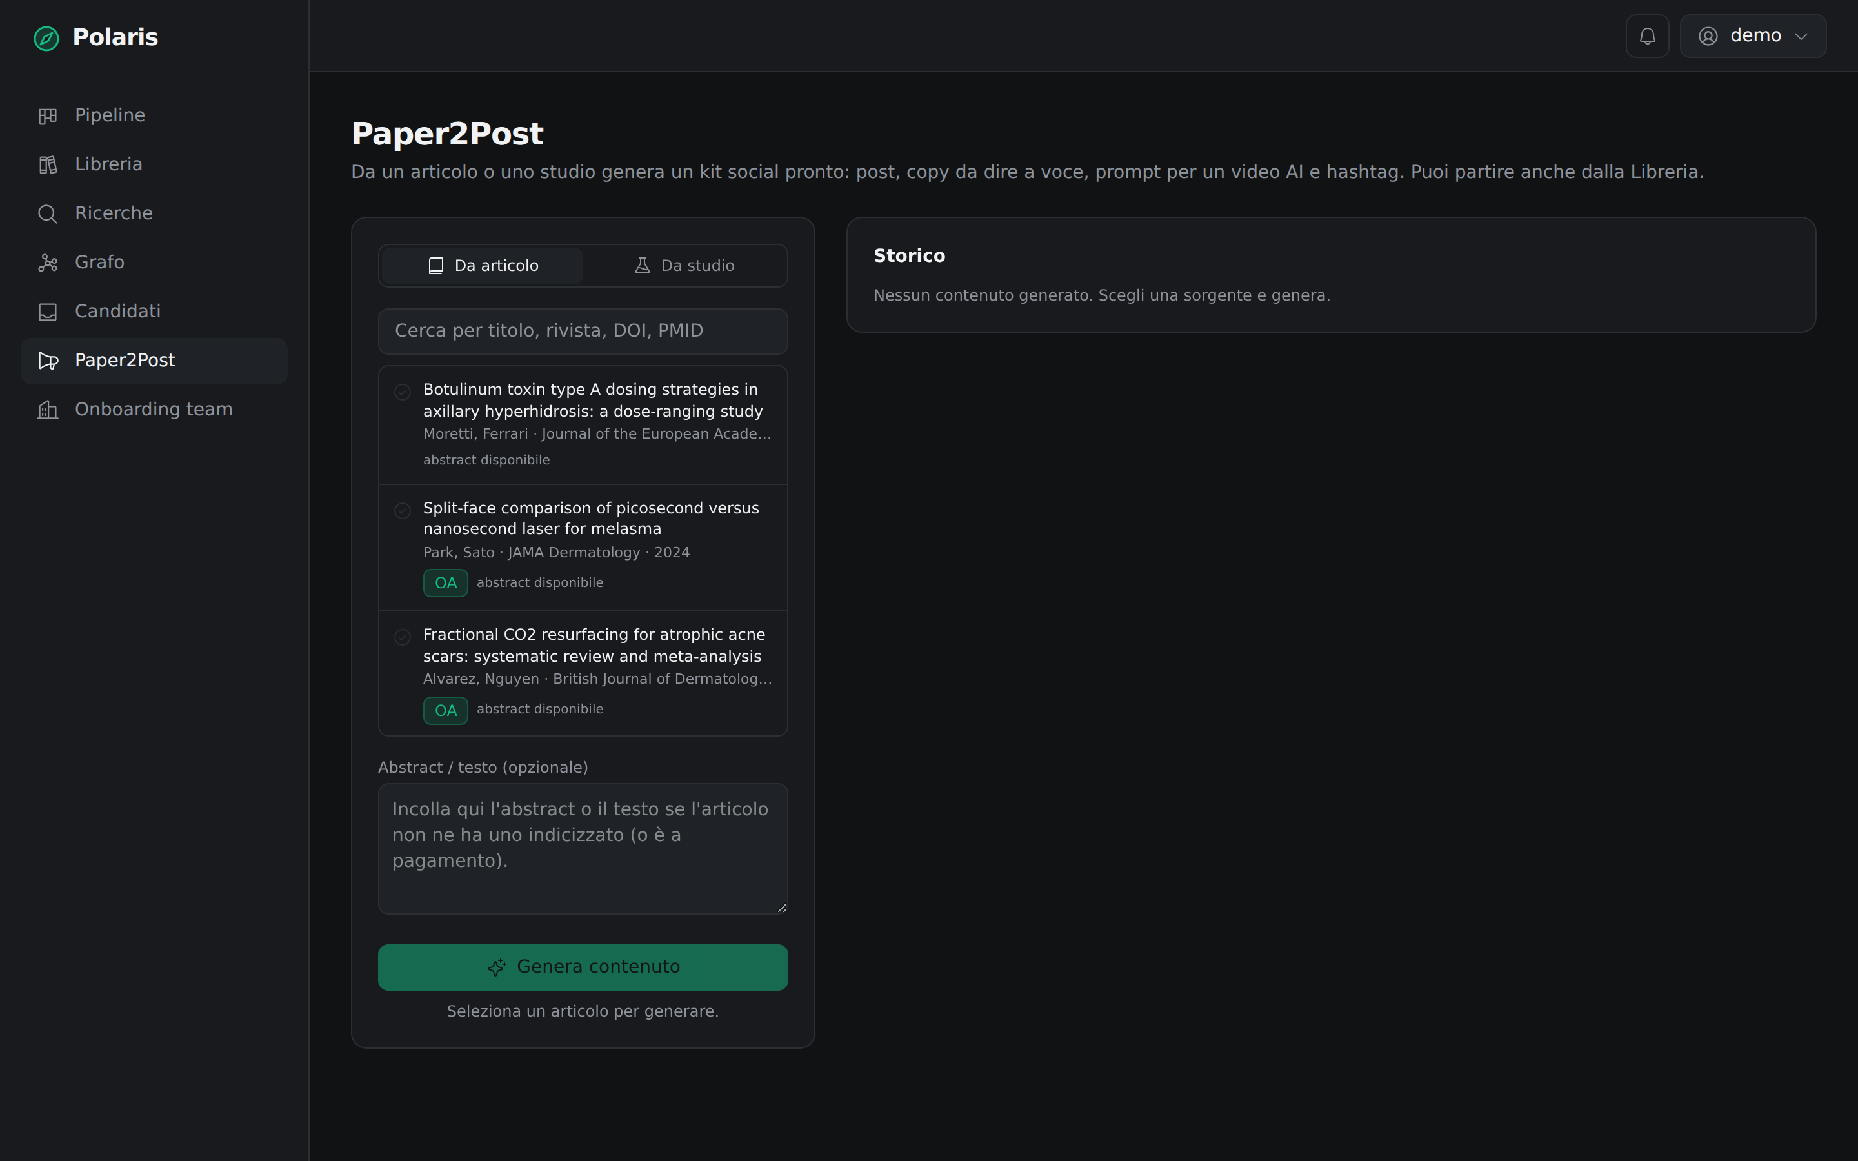Click "Alvarez, Nguyen" author line

coord(597,679)
